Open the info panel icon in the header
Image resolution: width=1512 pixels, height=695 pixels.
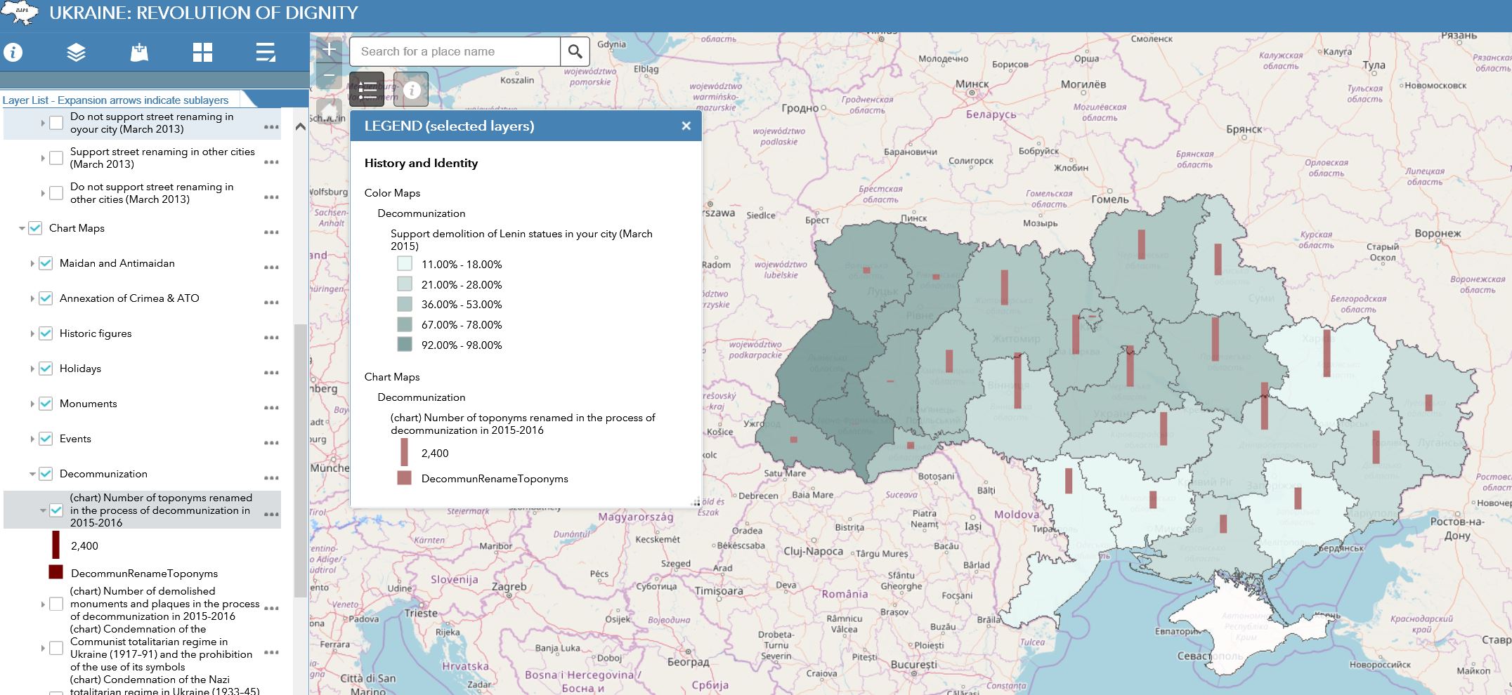click(x=13, y=52)
